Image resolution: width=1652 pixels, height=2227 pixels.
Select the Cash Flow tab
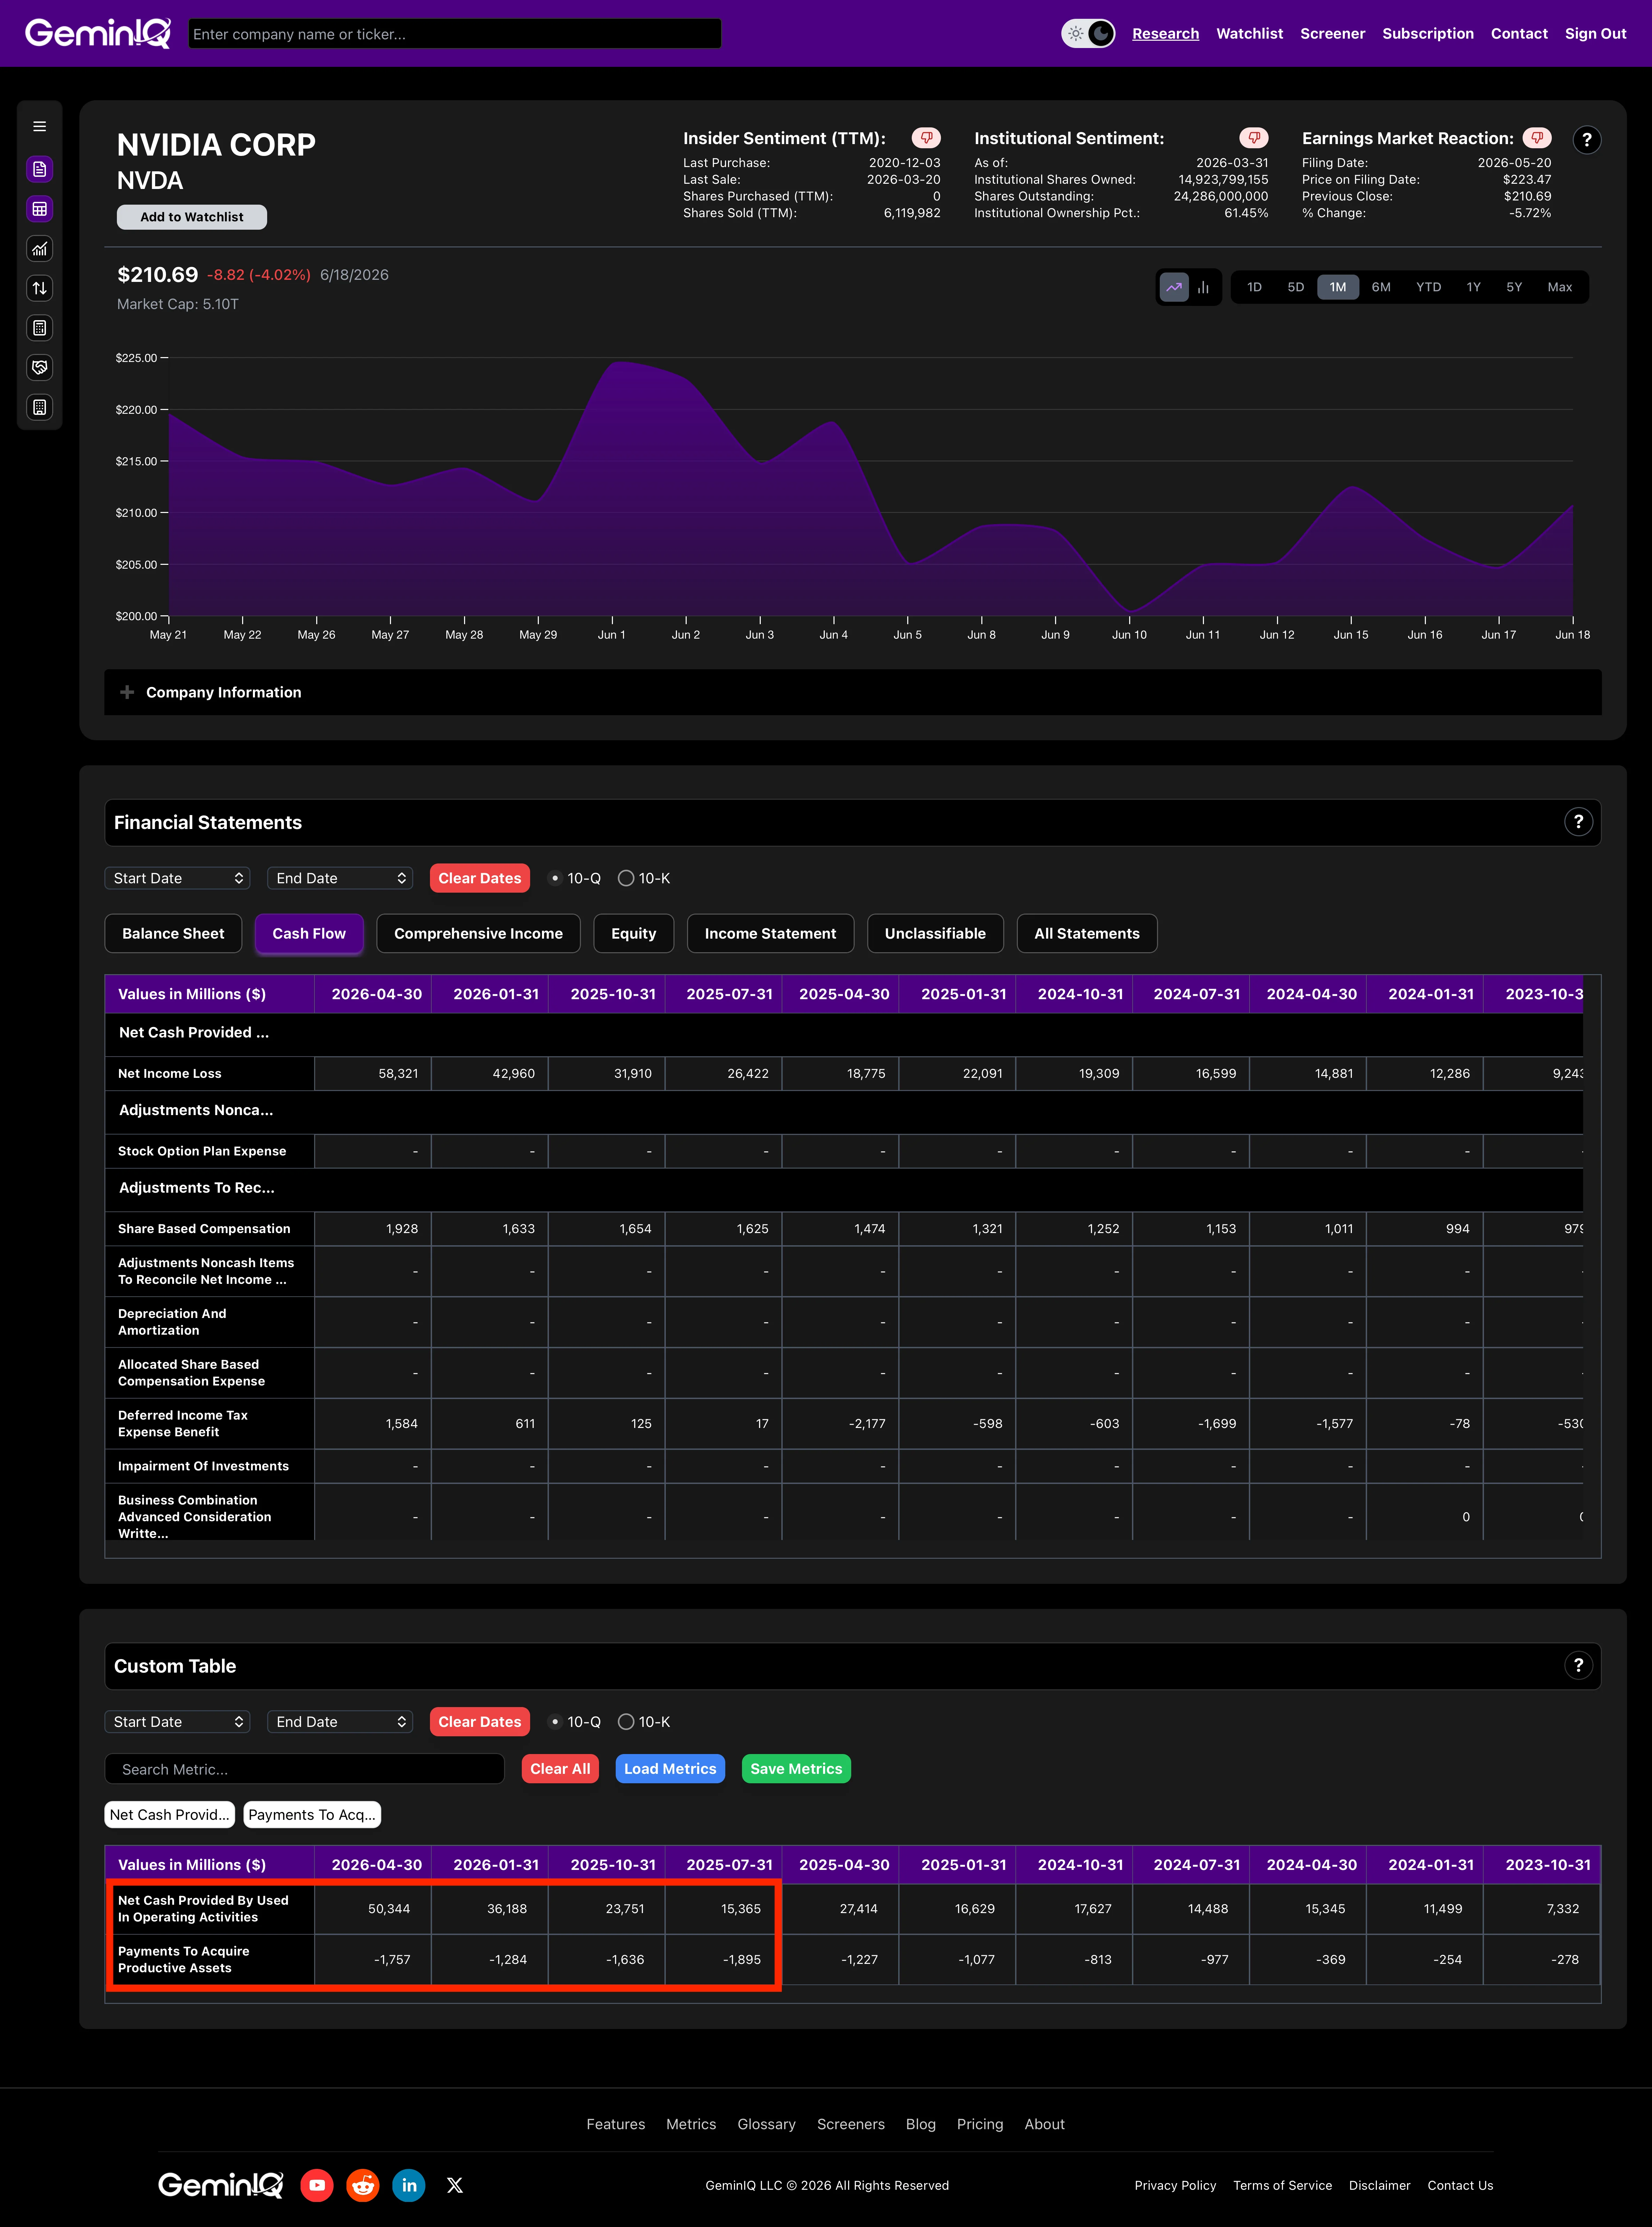[309, 933]
